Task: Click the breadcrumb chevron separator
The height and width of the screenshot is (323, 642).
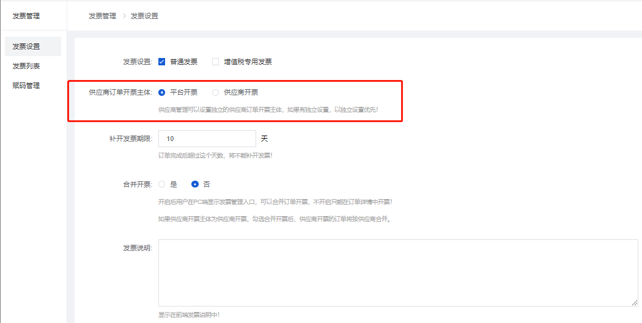Action: [x=124, y=16]
